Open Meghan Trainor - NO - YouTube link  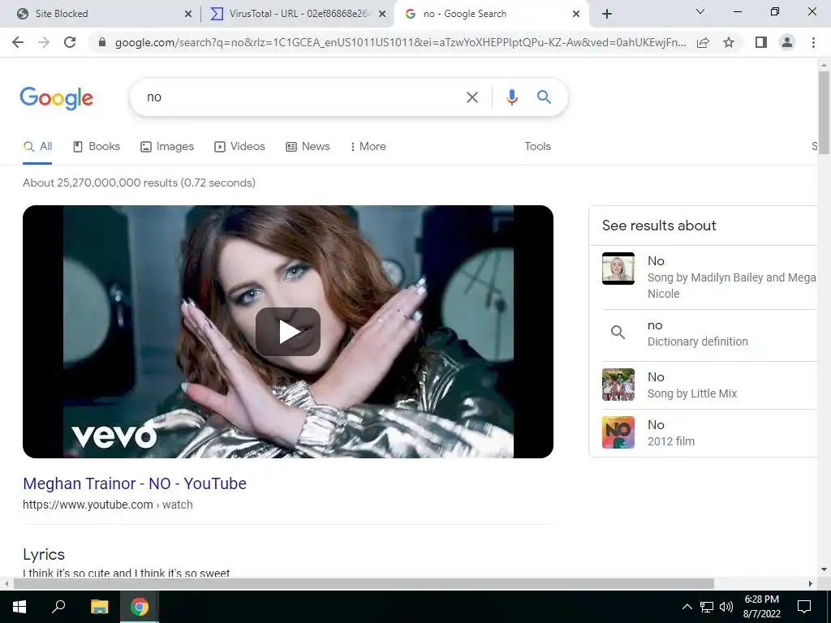coord(135,483)
